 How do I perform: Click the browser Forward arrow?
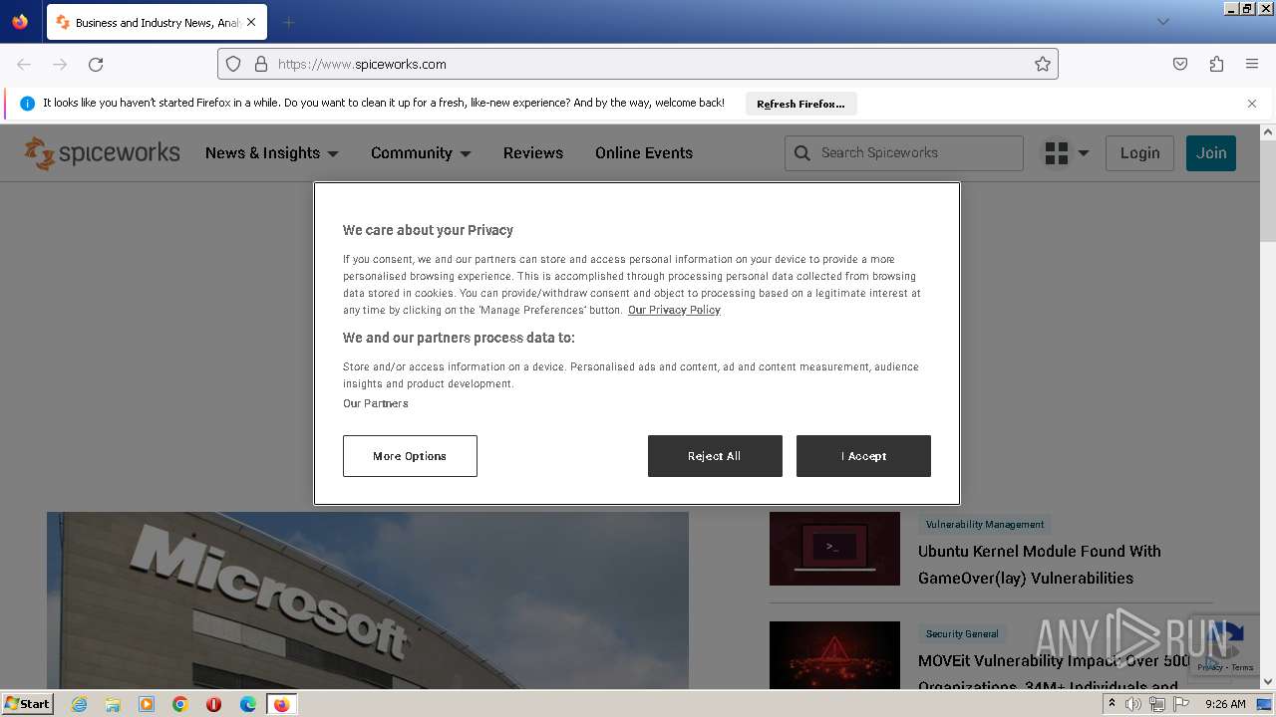click(60, 64)
